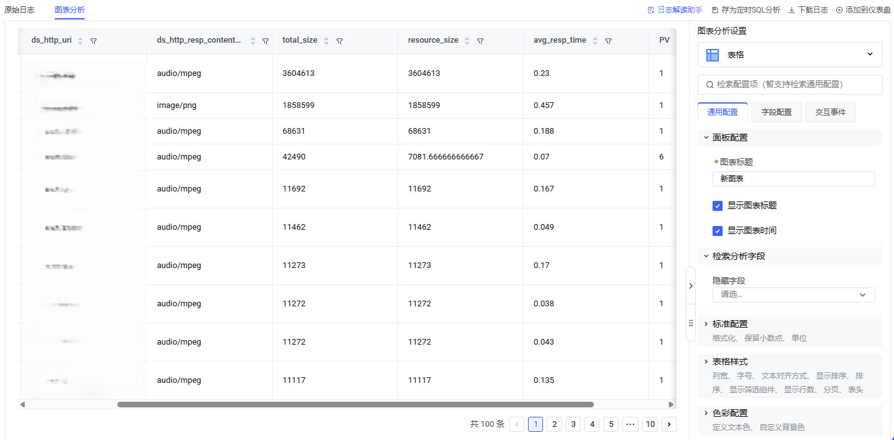Expand the 表格样式 section
Screen dimensions: 894x440
[x=730, y=362]
